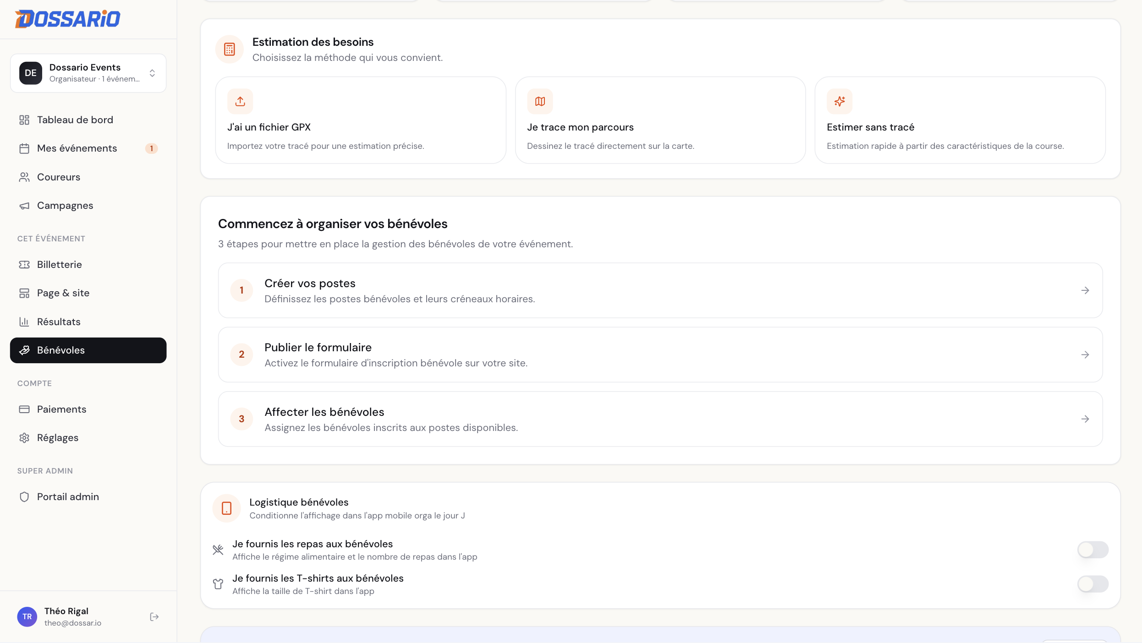Click the Logistique bénévoles mobile icon
This screenshot has height=643, width=1142.
tap(226, 508)
